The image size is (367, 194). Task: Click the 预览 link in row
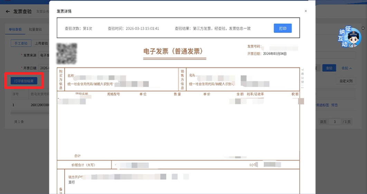click(335, 105)
